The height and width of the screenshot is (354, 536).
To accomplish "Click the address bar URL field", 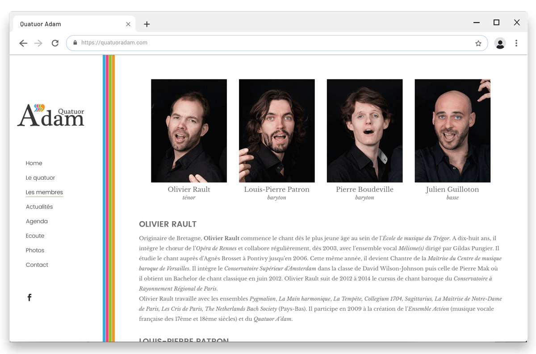I will 268,43.
